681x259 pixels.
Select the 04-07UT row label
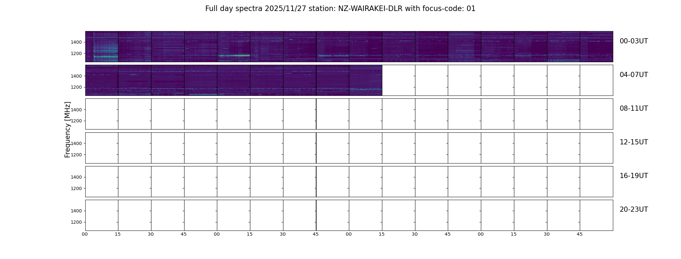point(634,75)
